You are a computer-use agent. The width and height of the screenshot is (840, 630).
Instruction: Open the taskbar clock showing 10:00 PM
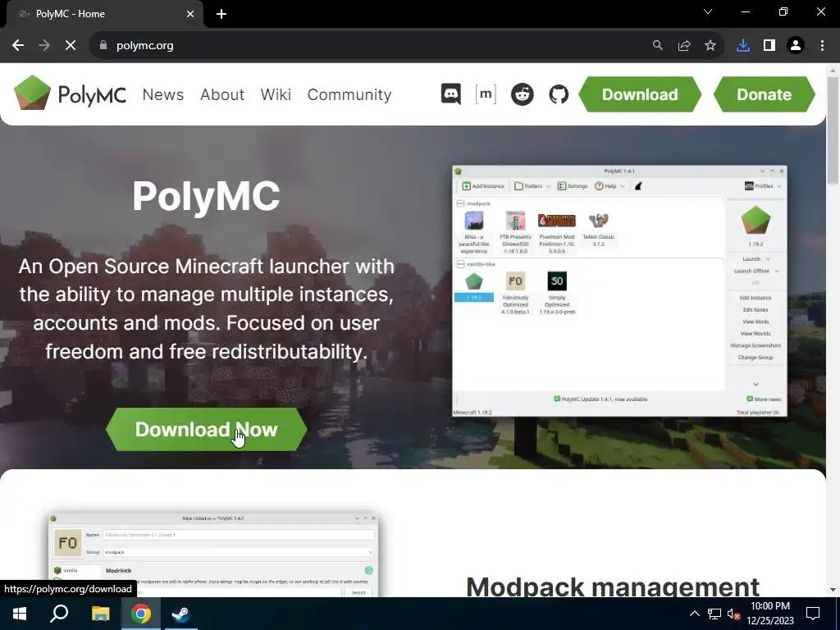coord(770,614)
